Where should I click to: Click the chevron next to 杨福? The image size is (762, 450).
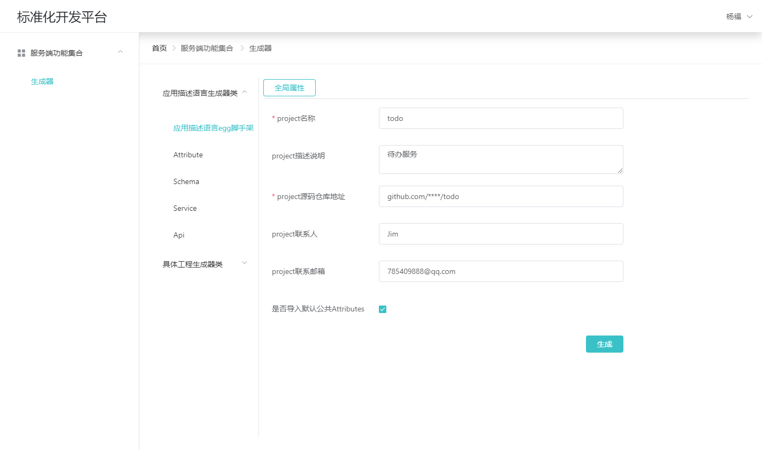[750, 17]
